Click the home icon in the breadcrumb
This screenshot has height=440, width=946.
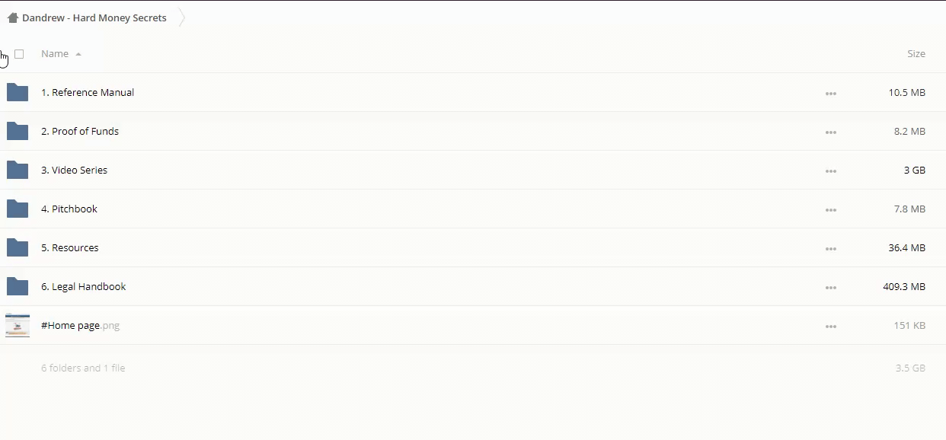point(12,18)
